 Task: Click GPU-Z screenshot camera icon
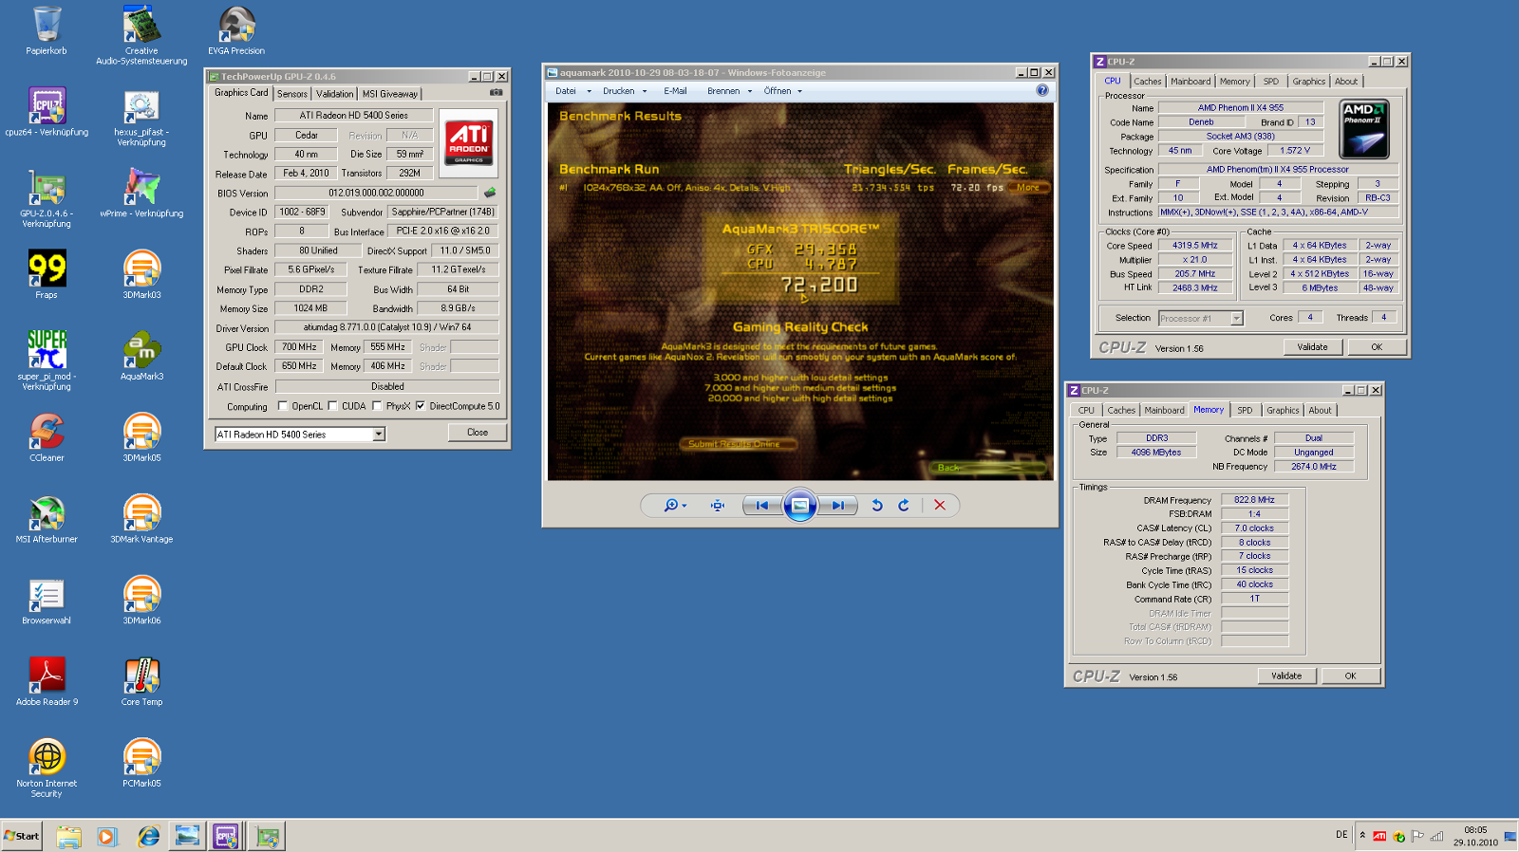coord(496,92)
